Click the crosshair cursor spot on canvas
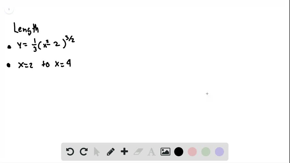Screen dimensions: 290x163 point(207,94)
